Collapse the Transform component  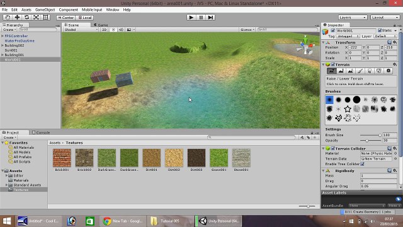click(323, 42)
